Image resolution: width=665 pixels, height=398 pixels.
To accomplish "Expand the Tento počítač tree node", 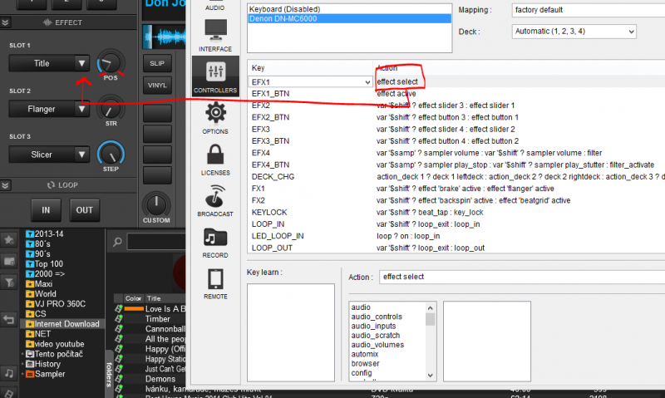I will (x=22, y=354).
